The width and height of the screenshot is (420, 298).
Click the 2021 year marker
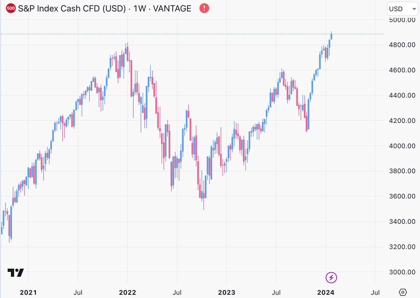(x=29, y=293)
